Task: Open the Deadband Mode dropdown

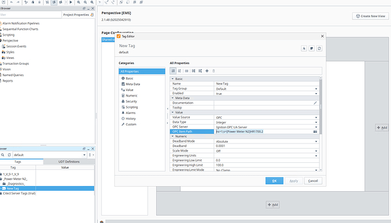Action: pyautogui.click(x=316, y=141)
